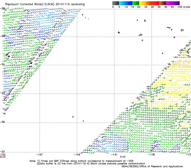Click the '-26' latitude axis label
Screen dimensions: 191x168
(2, 93)
